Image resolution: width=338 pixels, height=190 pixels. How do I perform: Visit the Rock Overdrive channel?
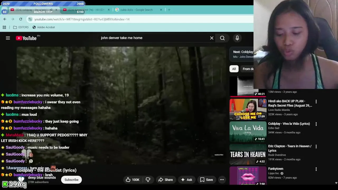pos(277,155)
